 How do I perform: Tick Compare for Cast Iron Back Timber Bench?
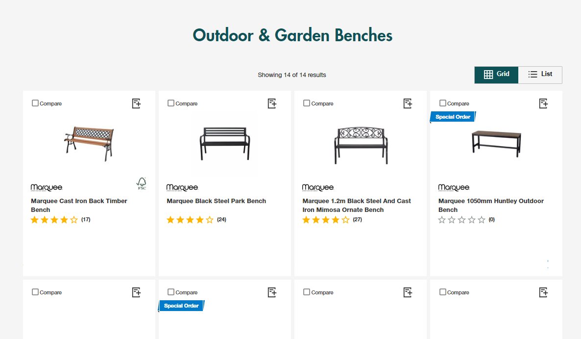coord(35,103)
